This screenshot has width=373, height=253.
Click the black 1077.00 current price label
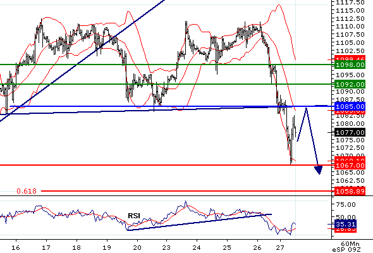coord(350,132)
